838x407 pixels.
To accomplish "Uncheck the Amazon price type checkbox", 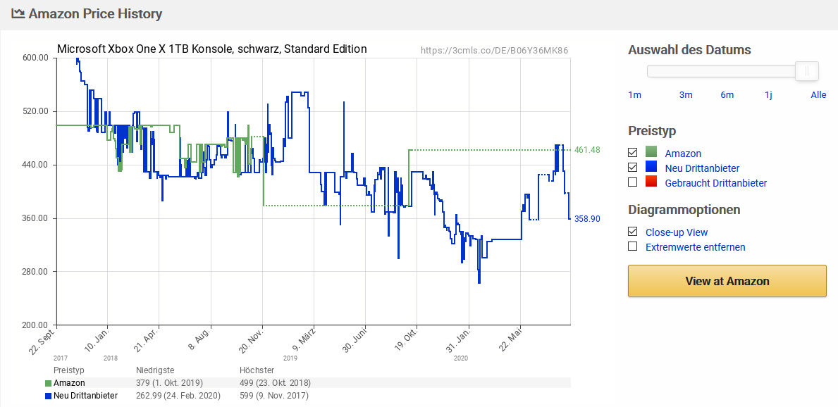I will click(x=633, y=154).
